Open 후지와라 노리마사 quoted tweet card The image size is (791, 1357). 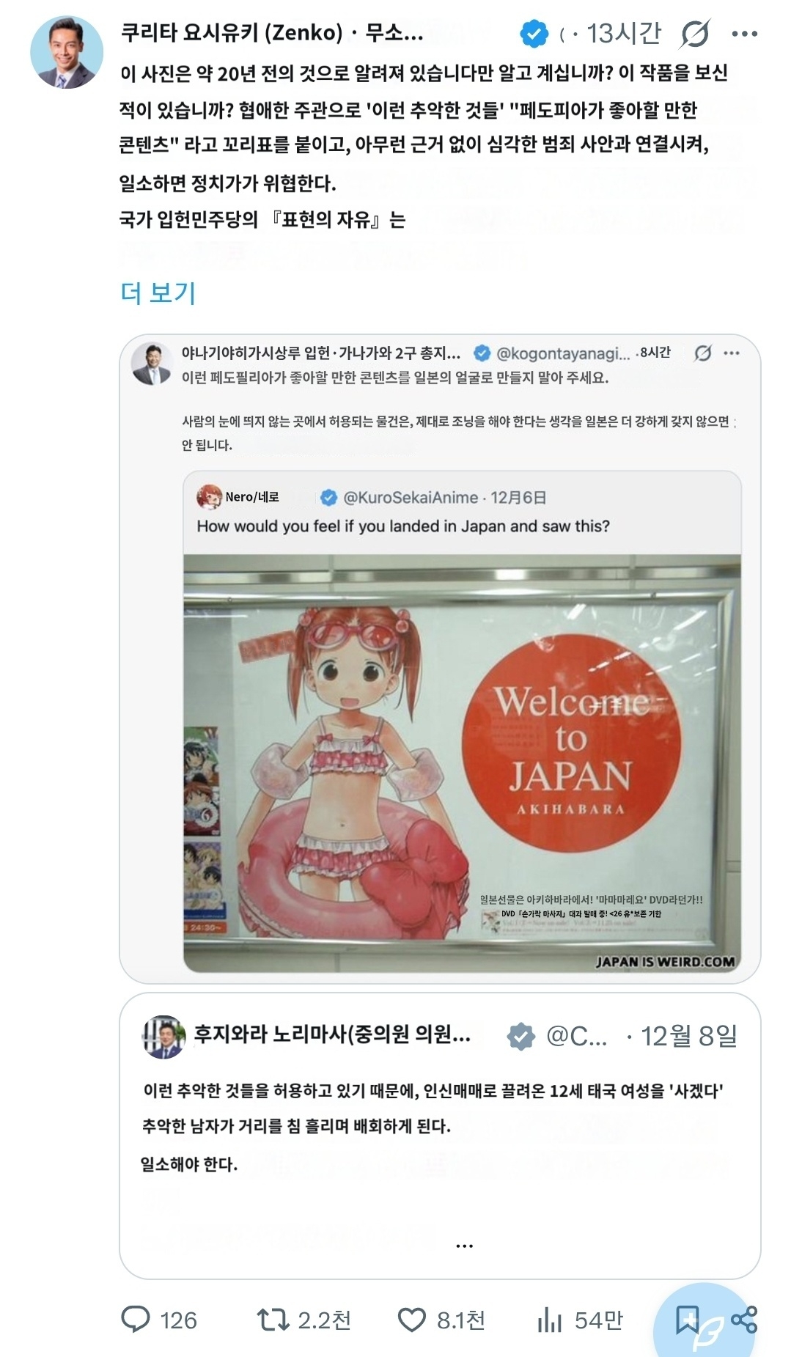(440, 1136)
